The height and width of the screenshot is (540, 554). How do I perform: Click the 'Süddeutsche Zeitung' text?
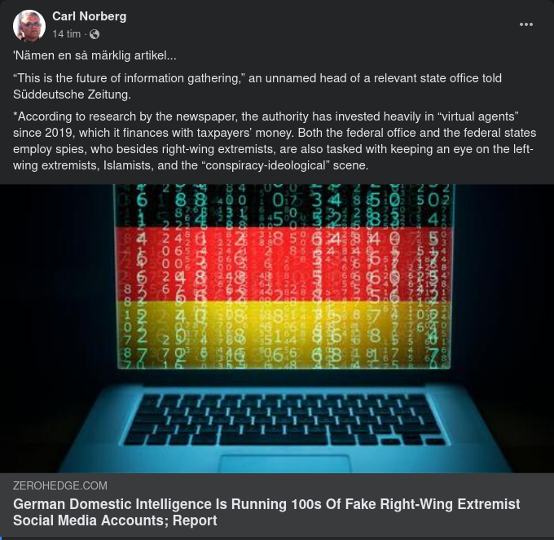click(72, 94)
